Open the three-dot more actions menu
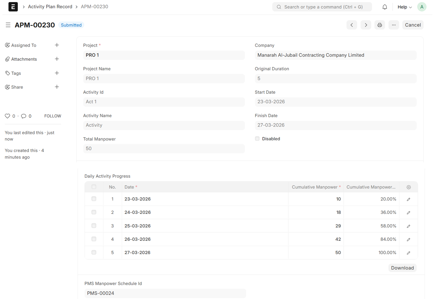This screenshot has height=299, width=438. tap(394, 25)
